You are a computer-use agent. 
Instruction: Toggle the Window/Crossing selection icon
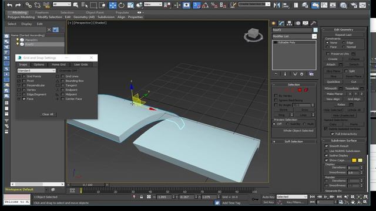[102, 5]
